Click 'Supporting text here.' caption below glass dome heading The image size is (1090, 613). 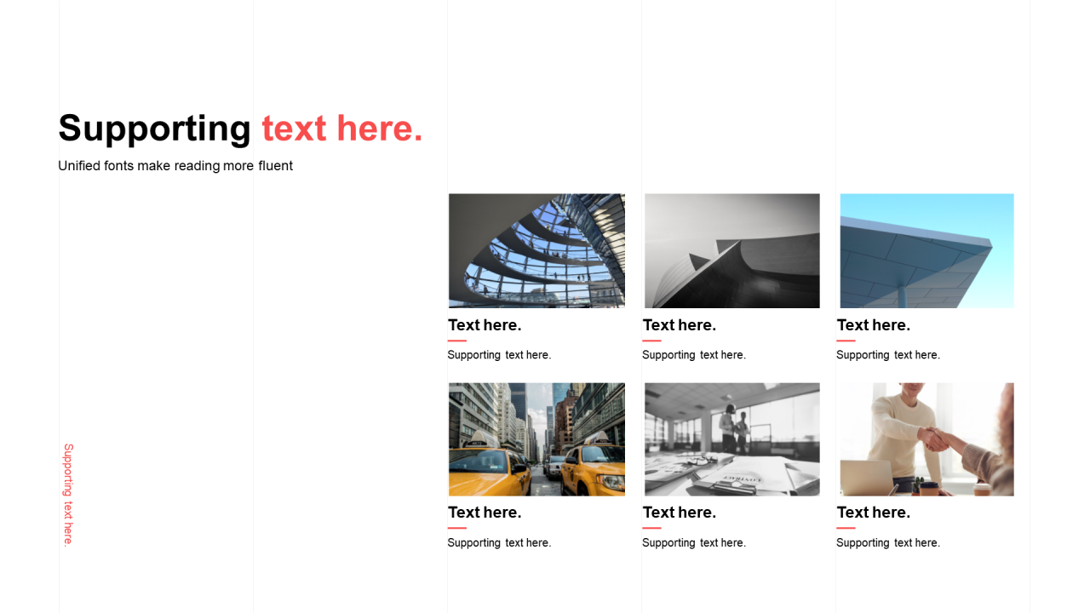[499, 355]
